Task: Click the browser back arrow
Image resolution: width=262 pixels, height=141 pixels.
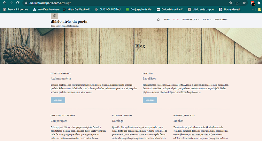Action: (4, 3)
